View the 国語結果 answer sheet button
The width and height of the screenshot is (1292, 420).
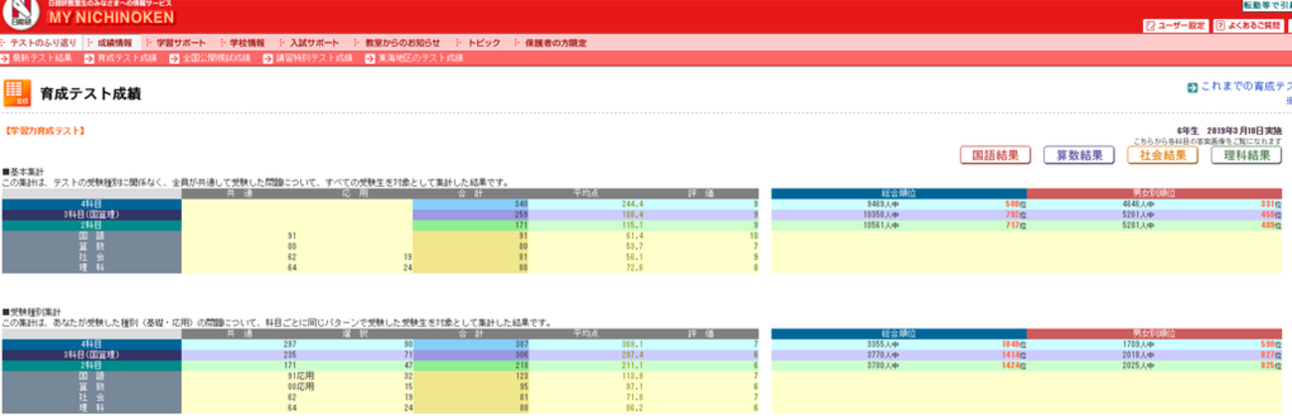tap(996, 156)
